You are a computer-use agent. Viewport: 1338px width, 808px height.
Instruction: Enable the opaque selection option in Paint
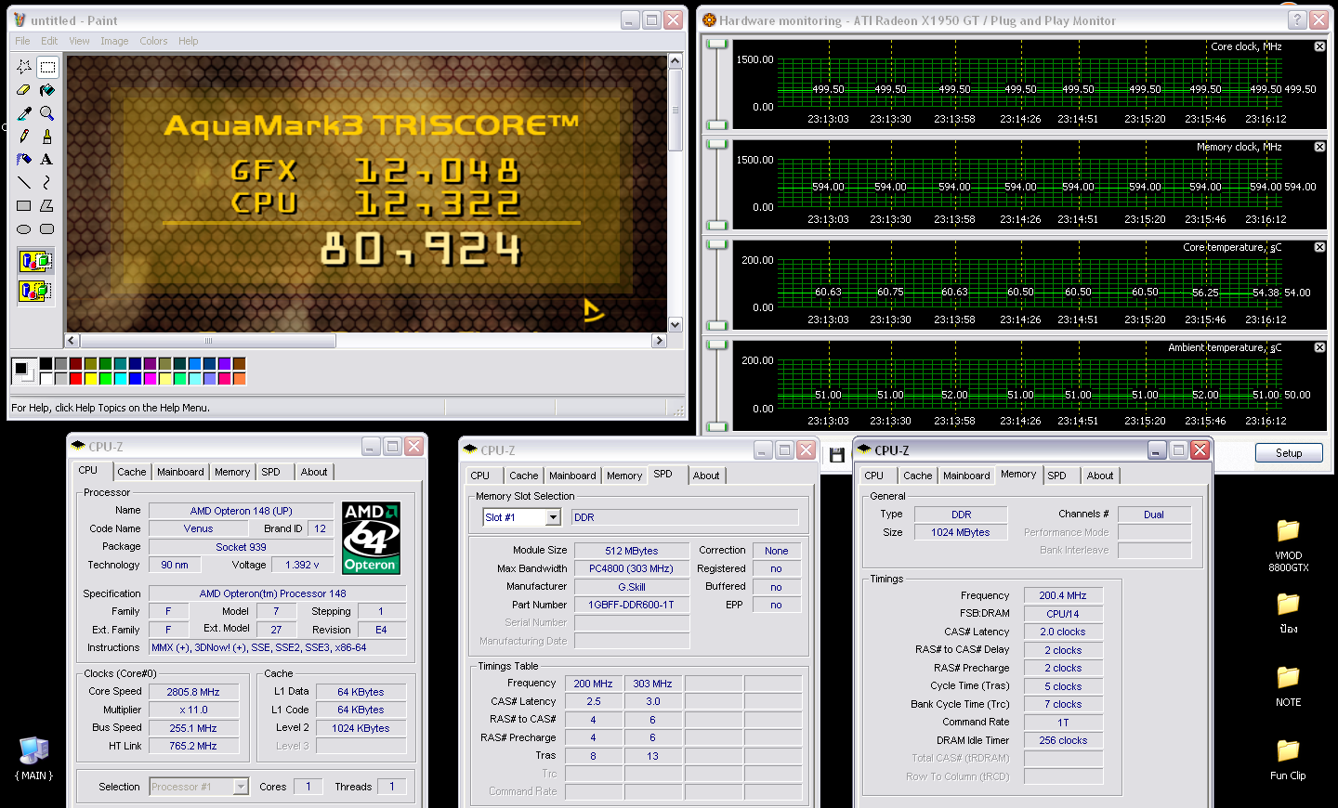35,261
